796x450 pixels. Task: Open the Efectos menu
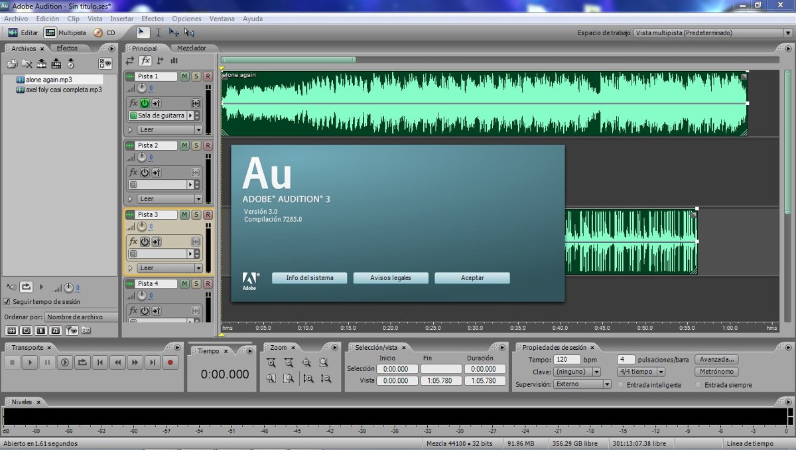tap(153, 19)
